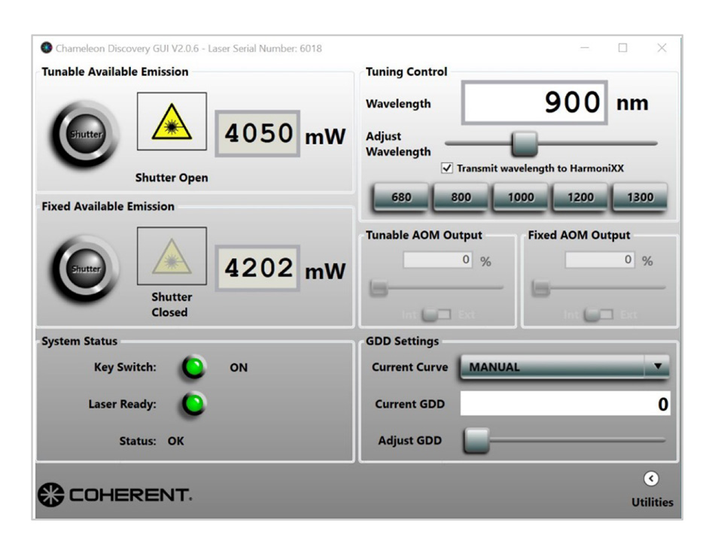
Task: Select the 1000 nm preset button
Action: (x=520, y=198)
